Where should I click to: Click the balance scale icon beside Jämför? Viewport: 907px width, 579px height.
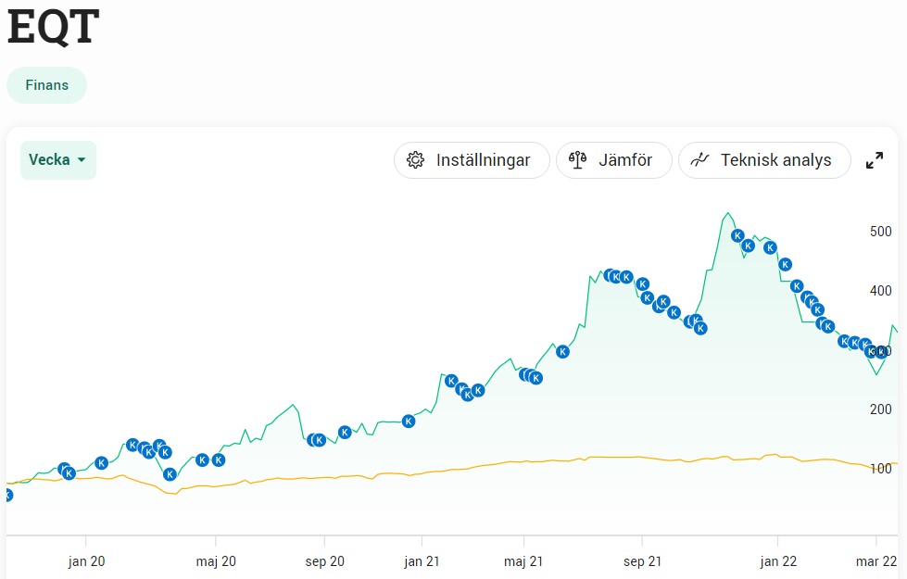pyautogui.click(x=578, y=160)
